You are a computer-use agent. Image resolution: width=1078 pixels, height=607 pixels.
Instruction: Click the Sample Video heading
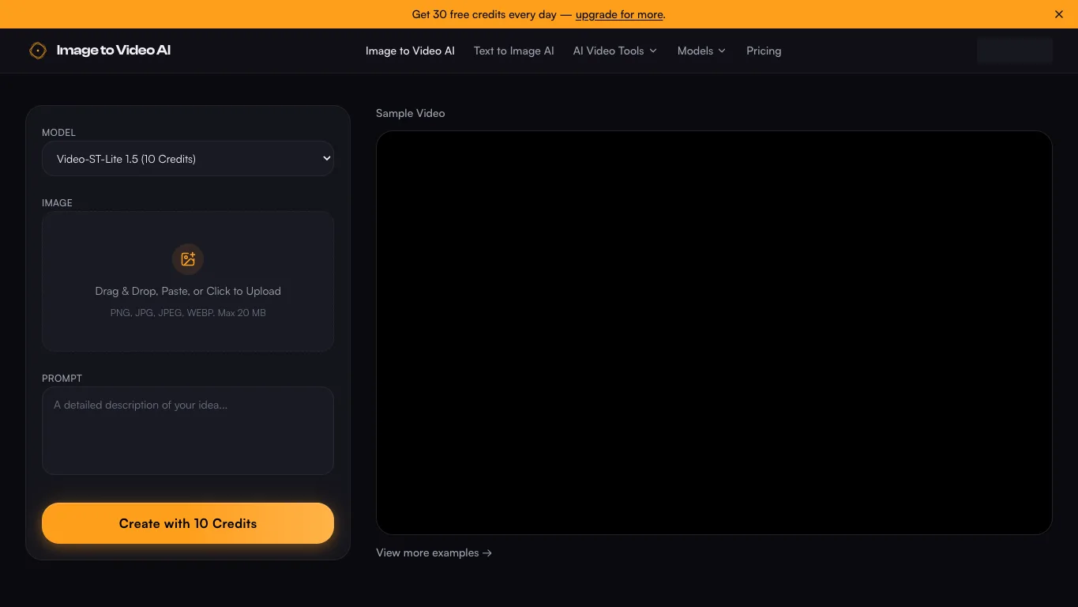click(411, 113)
